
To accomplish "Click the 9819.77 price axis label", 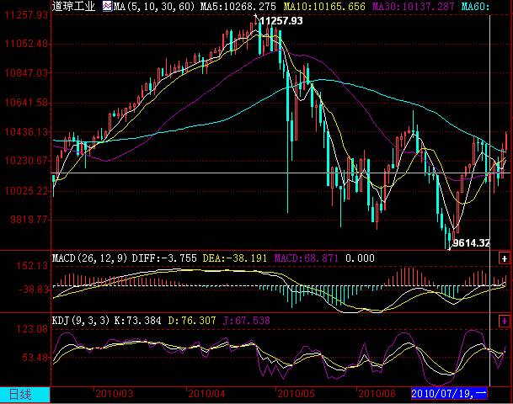I will coord(29,220).
